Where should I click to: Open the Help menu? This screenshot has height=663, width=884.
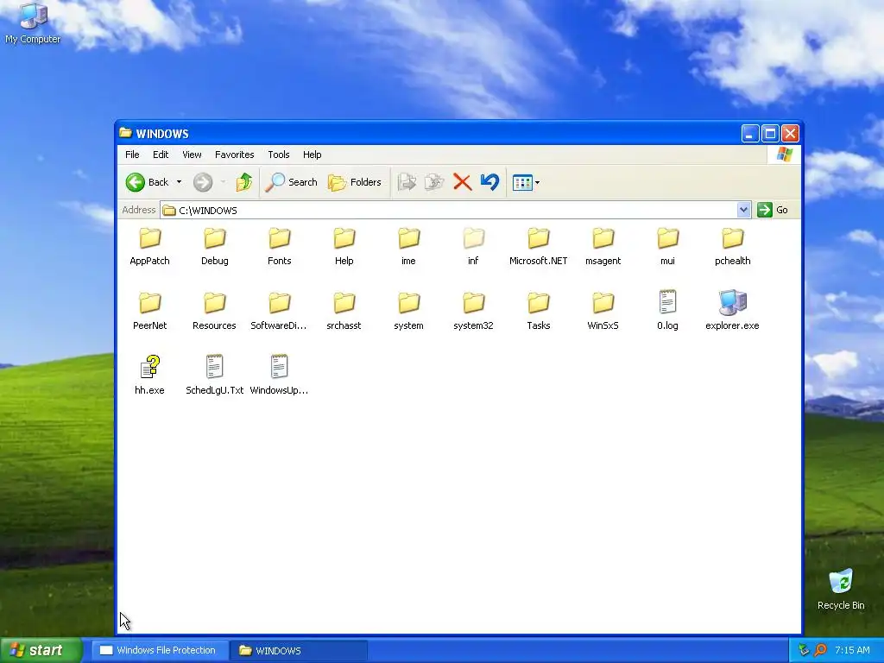[x=312, y=155]
